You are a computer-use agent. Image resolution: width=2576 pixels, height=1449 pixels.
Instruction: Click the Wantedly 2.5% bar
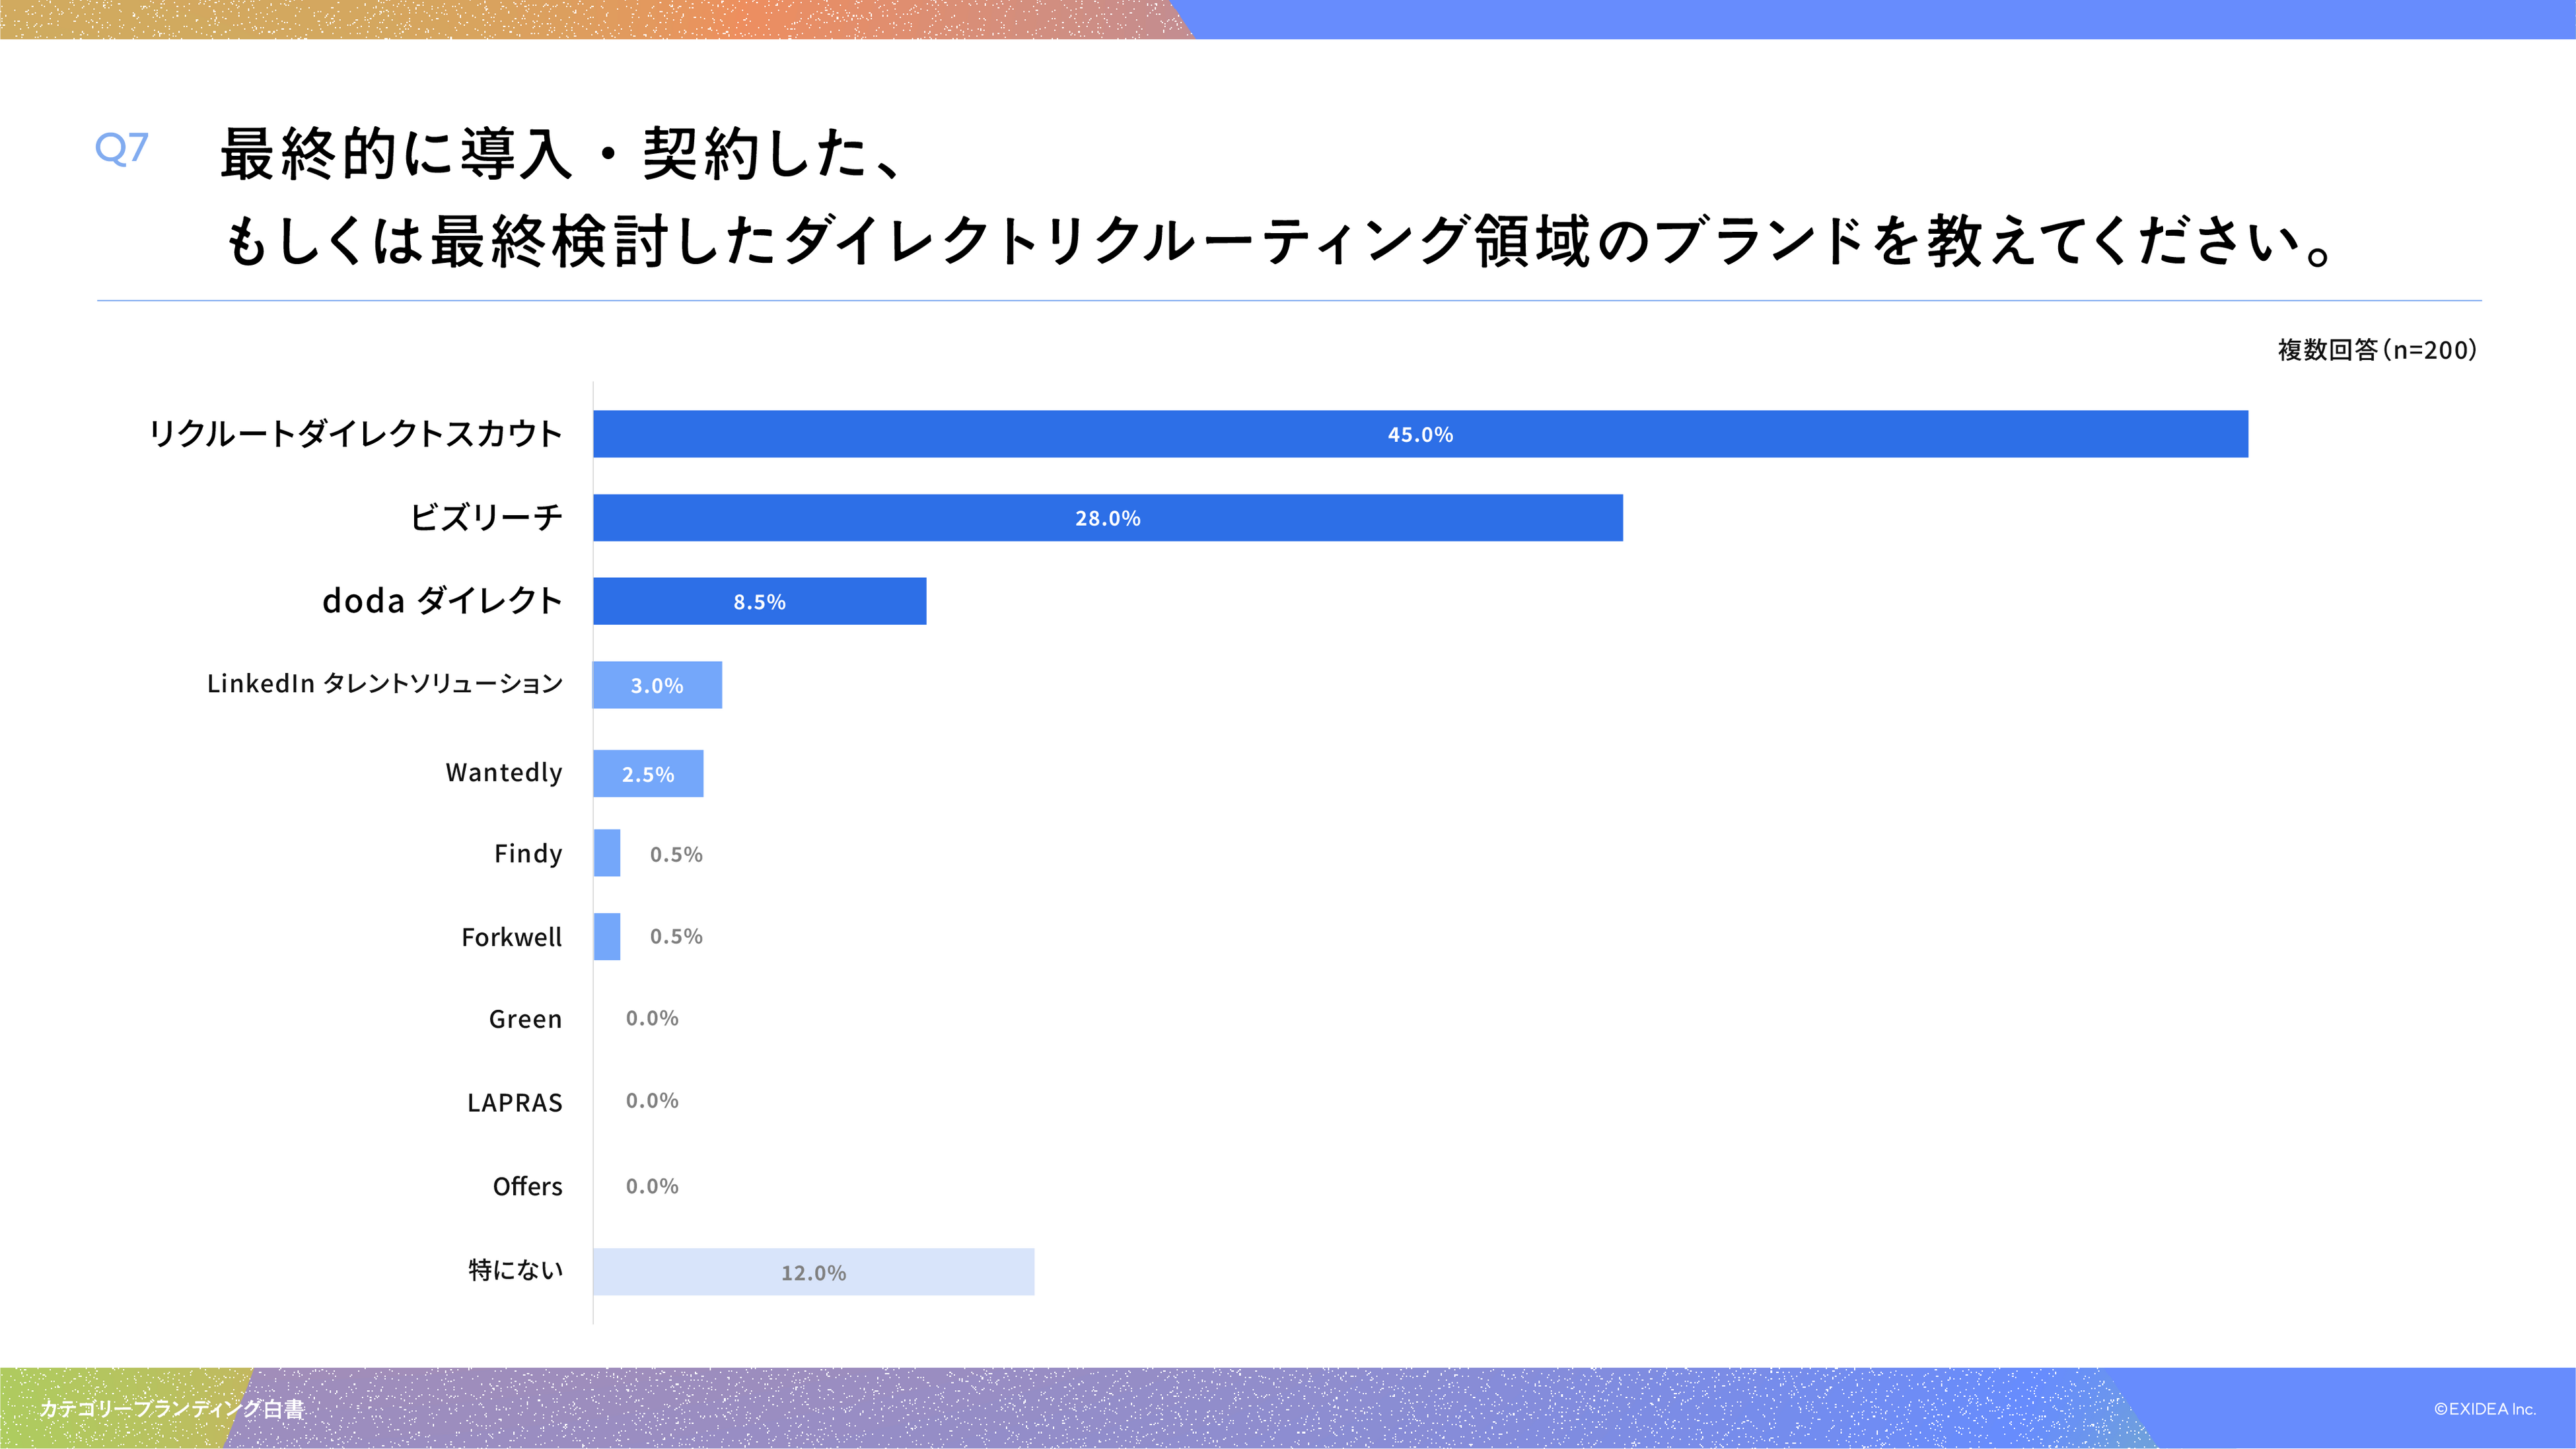(648, 773)
